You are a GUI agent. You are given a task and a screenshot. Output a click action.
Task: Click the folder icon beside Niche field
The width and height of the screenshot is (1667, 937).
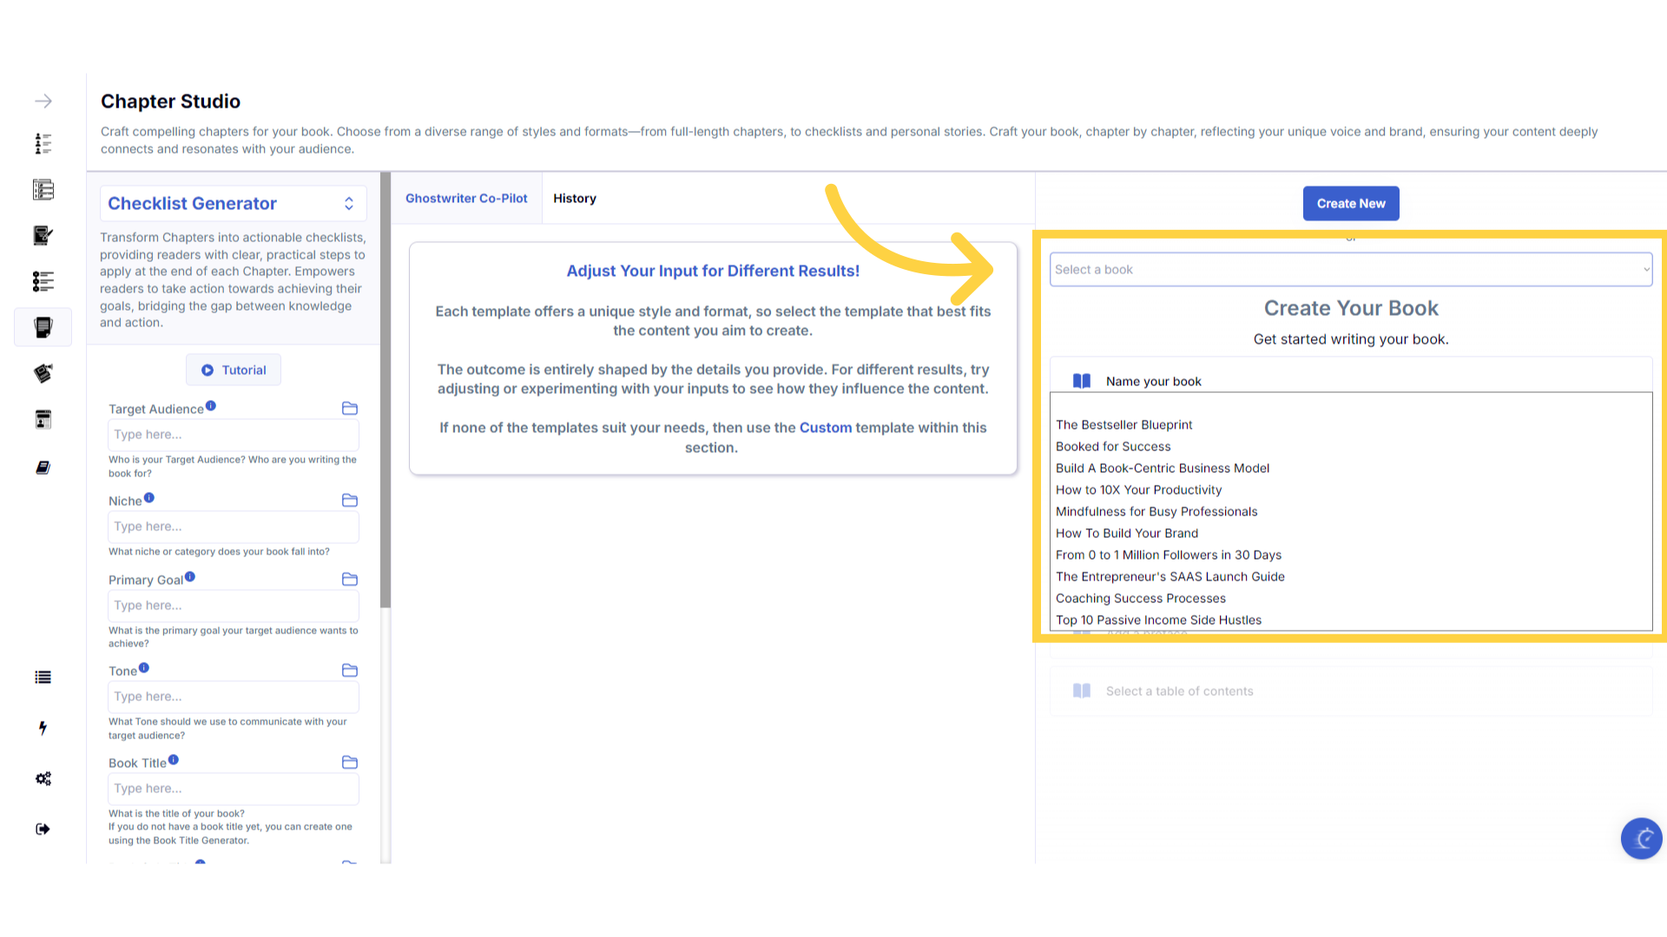coord(350,501)
